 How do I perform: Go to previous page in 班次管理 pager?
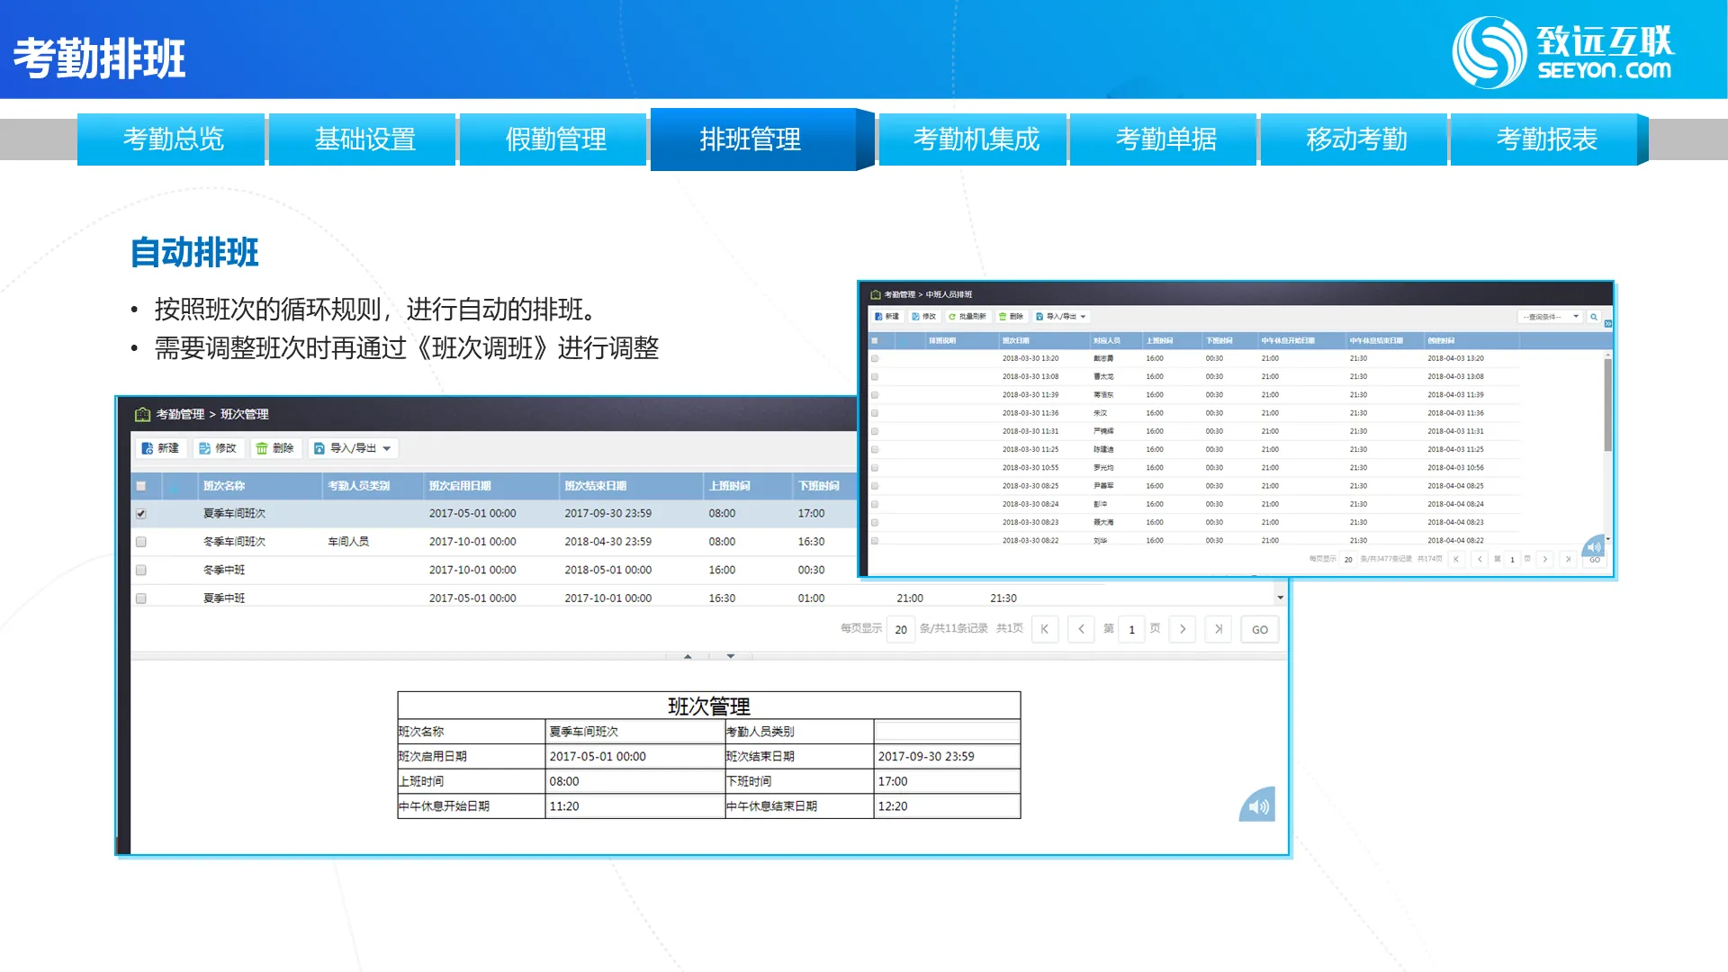pos(1081,629)
